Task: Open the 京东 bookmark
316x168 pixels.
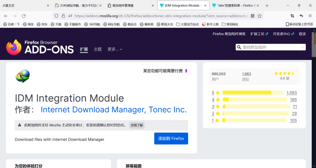Action: tap(42, 24)
